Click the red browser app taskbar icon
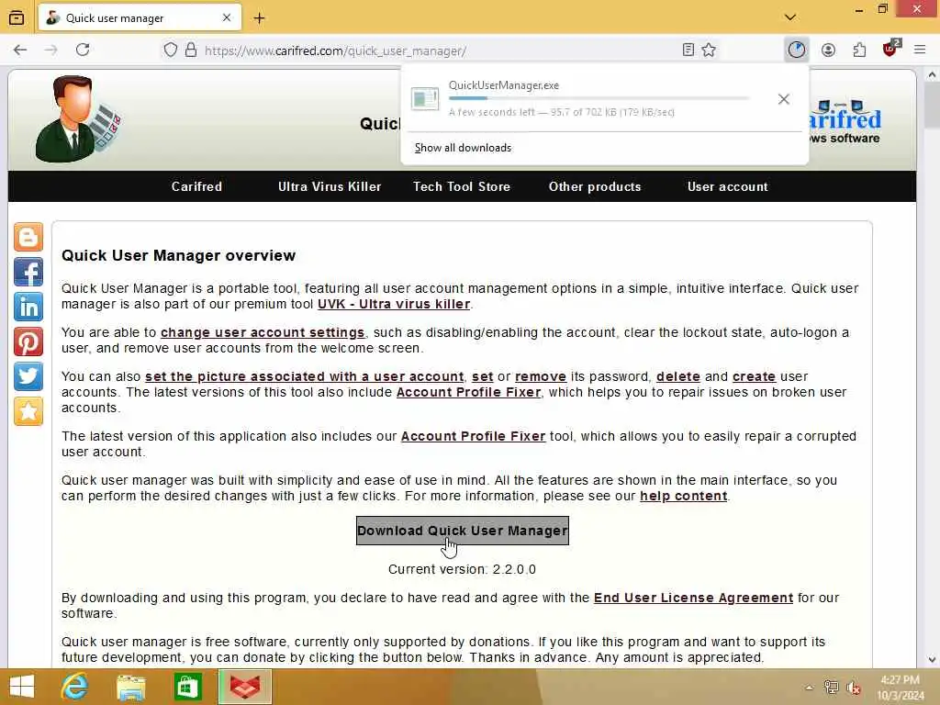This screenshot has width=940, height=705. 244,687
